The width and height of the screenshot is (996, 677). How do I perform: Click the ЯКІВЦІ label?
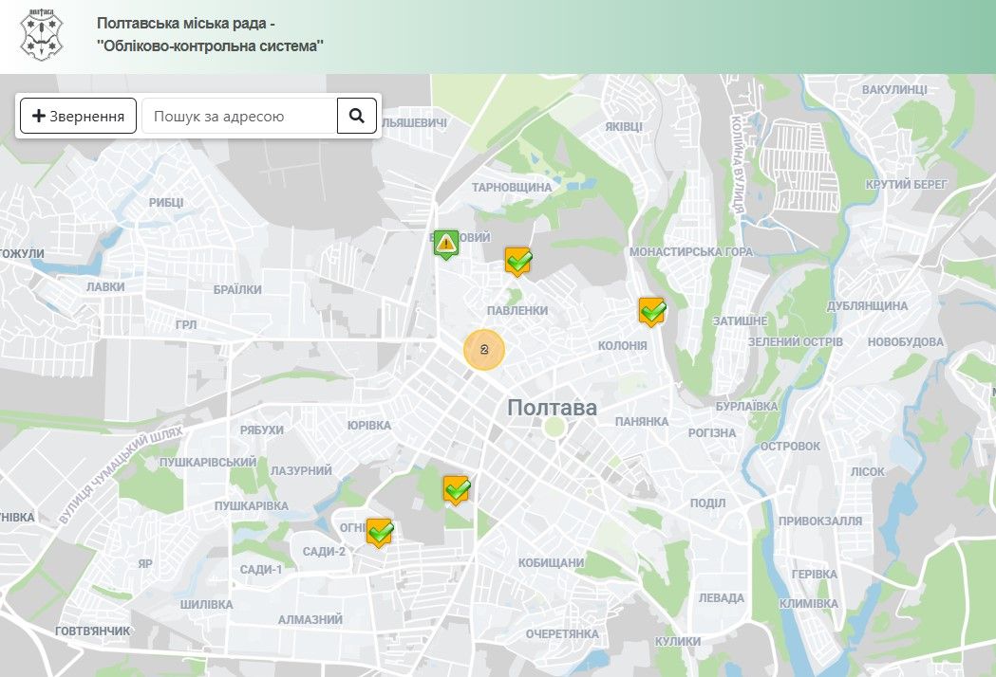pyautogui.click(x=624, y=126)
